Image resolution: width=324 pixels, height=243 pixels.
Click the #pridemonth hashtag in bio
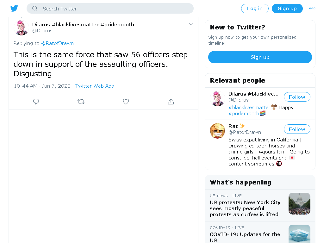click(x=244, y=114)
